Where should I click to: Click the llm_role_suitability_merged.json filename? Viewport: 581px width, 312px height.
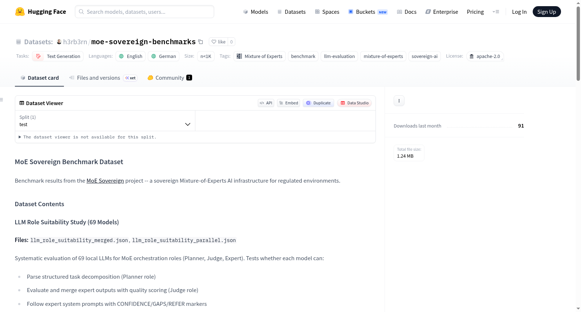[x=79, y=240]
